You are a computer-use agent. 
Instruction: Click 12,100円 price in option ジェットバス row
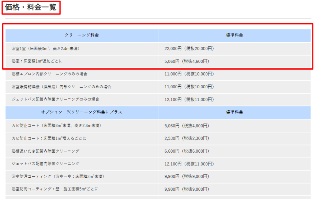tap(189, 164)
